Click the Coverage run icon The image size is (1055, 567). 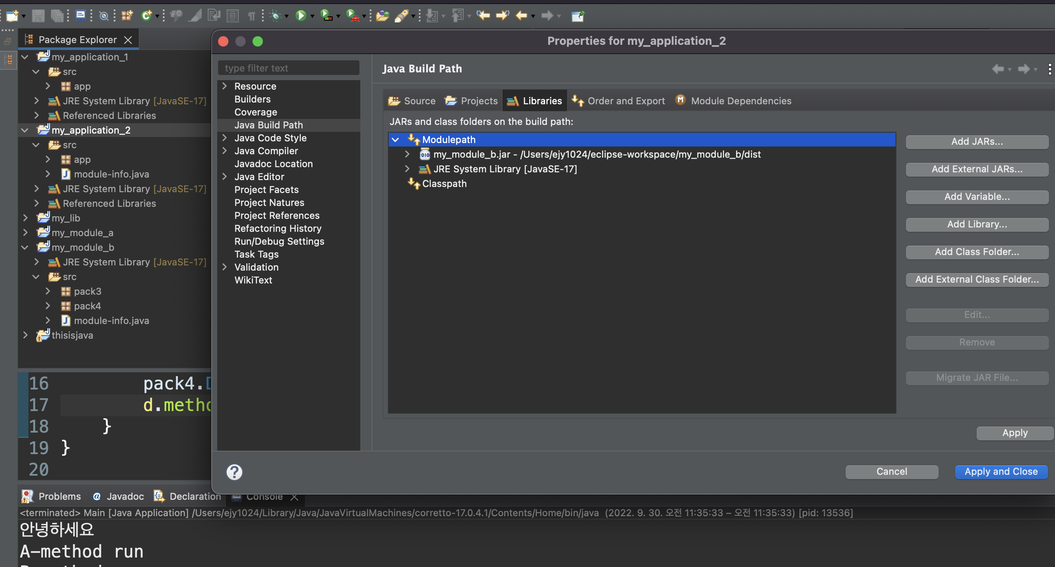click(x=327, y=16)
